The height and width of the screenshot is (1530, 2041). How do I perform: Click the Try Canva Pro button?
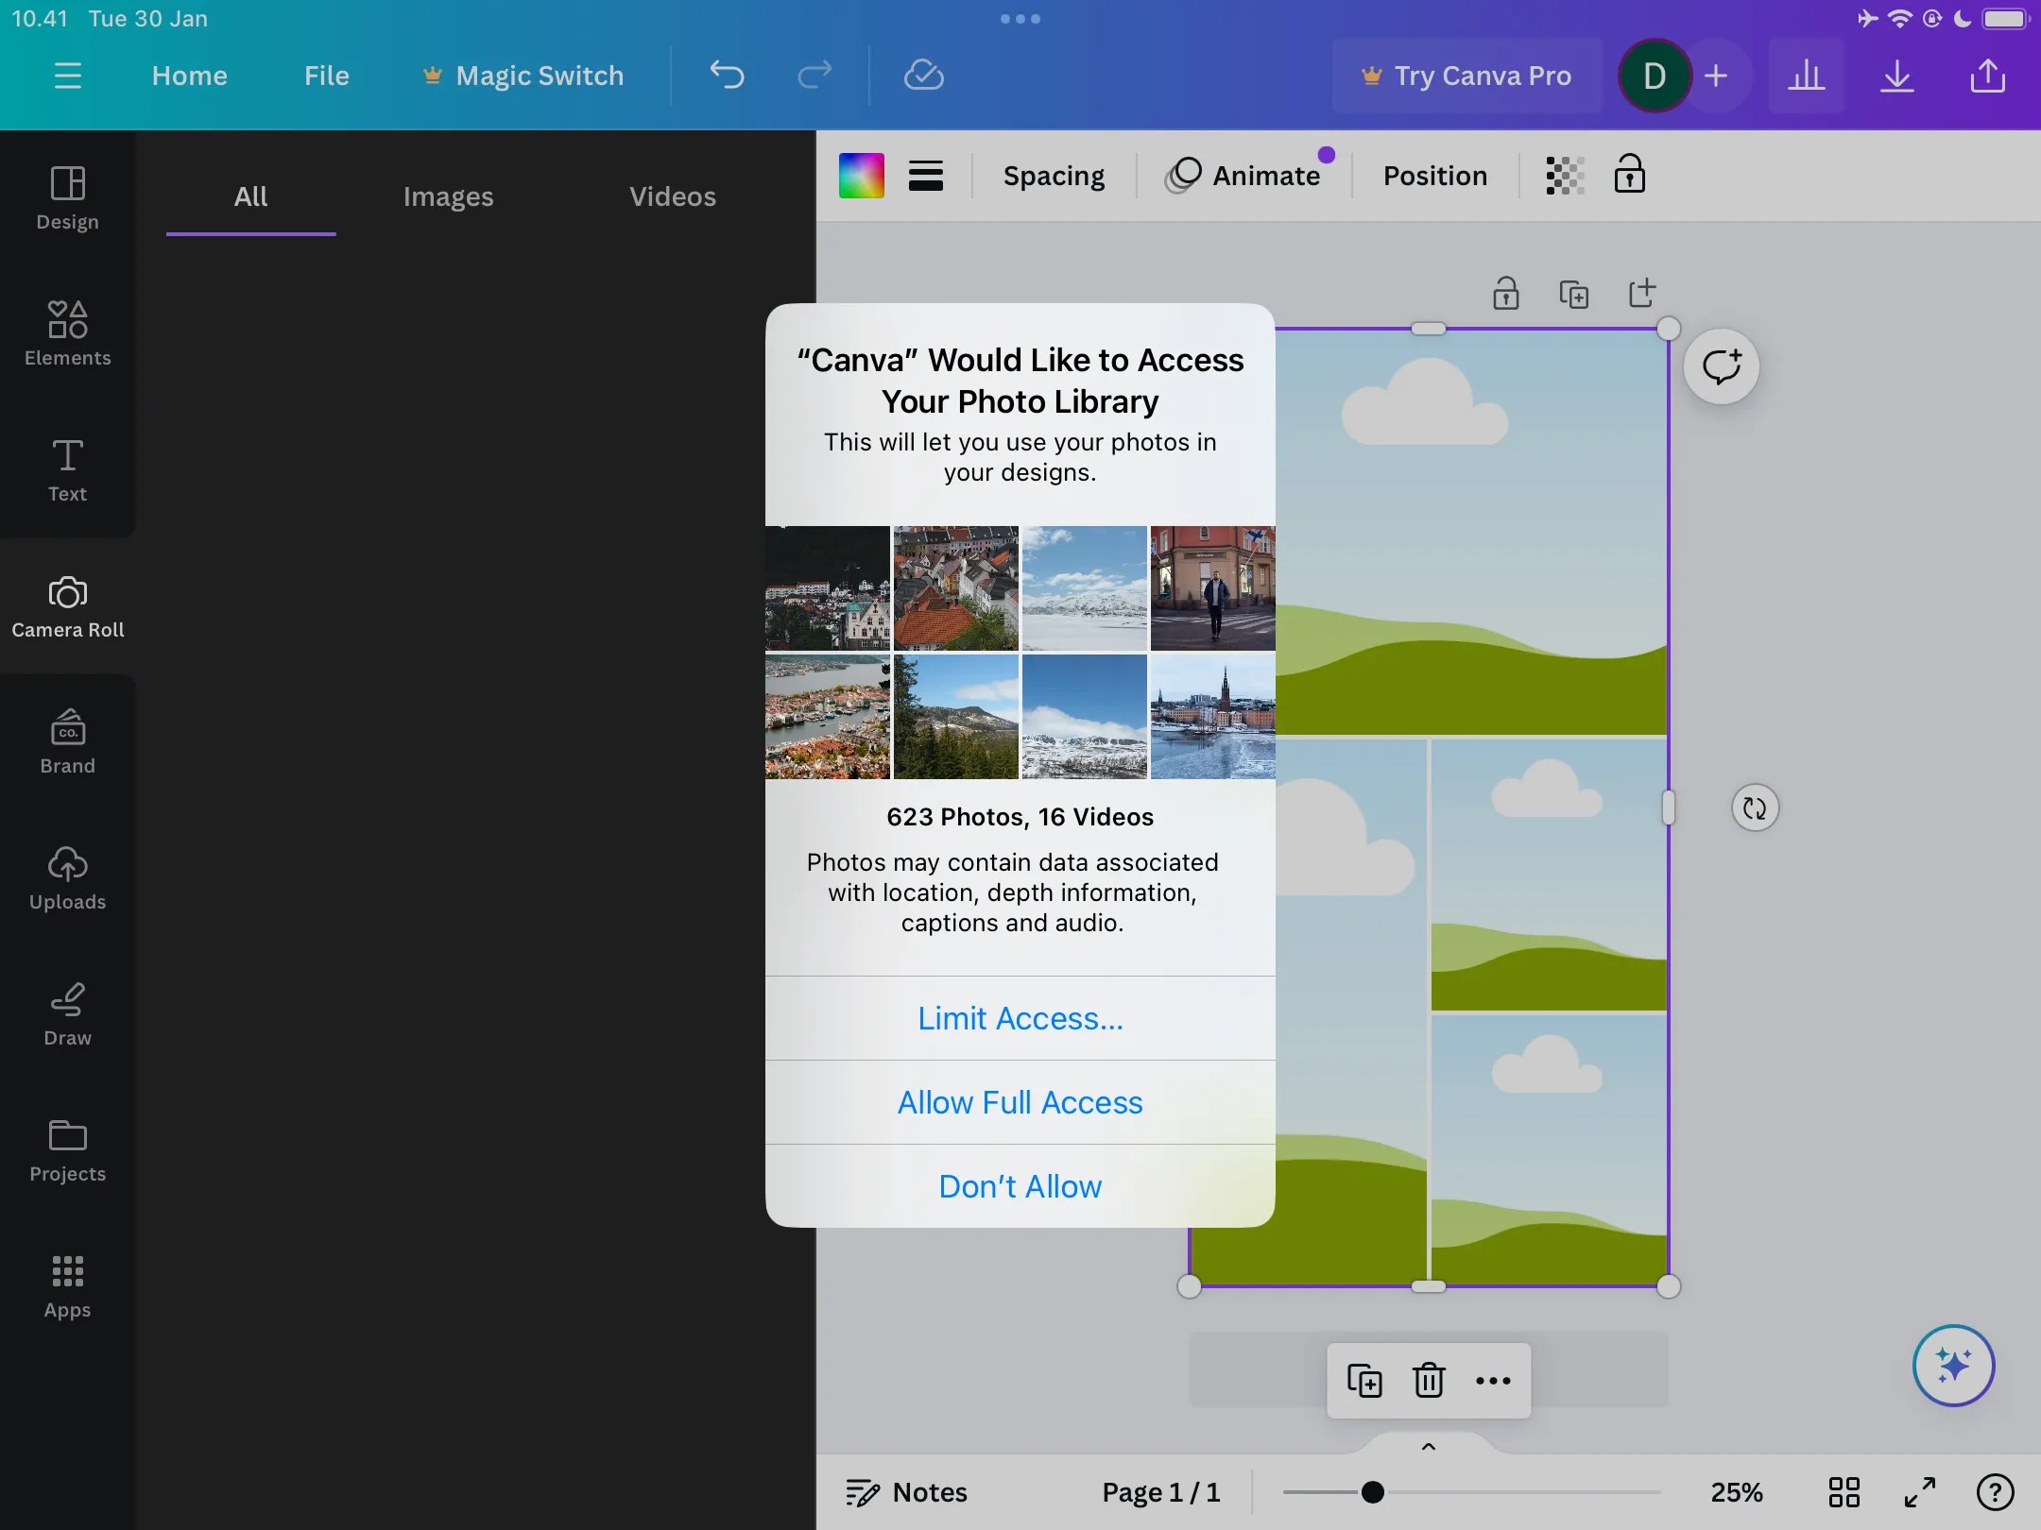click(x=1466, y=76)
